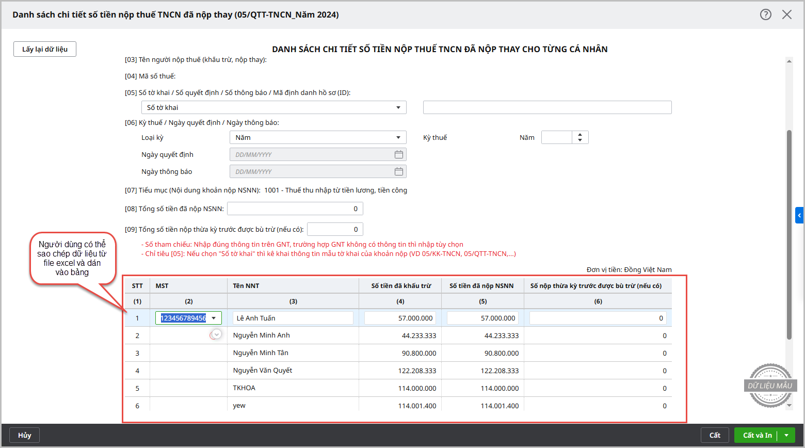The width and height of the screenshot is (805, 448).
Task: Increase the Năm value with up arrow
Action: [x=580, y=135]
